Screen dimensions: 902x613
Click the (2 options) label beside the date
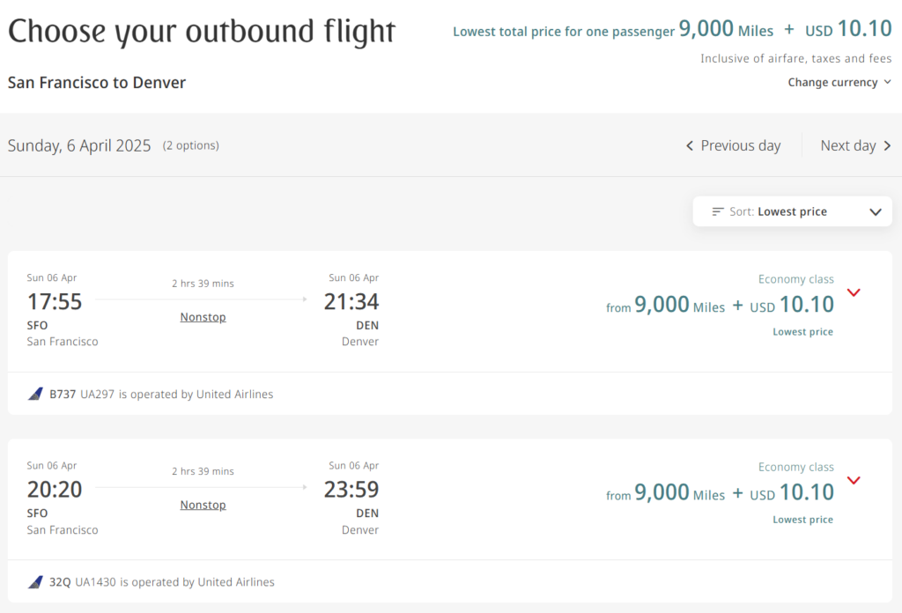(191, 146)
